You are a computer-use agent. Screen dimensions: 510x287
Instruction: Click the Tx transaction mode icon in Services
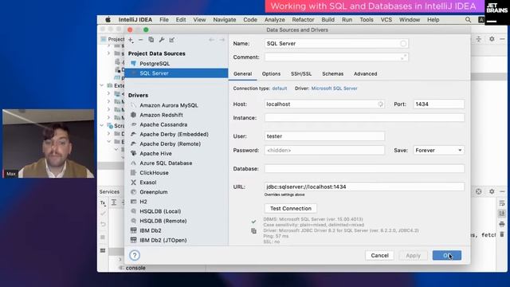(103, 202)
